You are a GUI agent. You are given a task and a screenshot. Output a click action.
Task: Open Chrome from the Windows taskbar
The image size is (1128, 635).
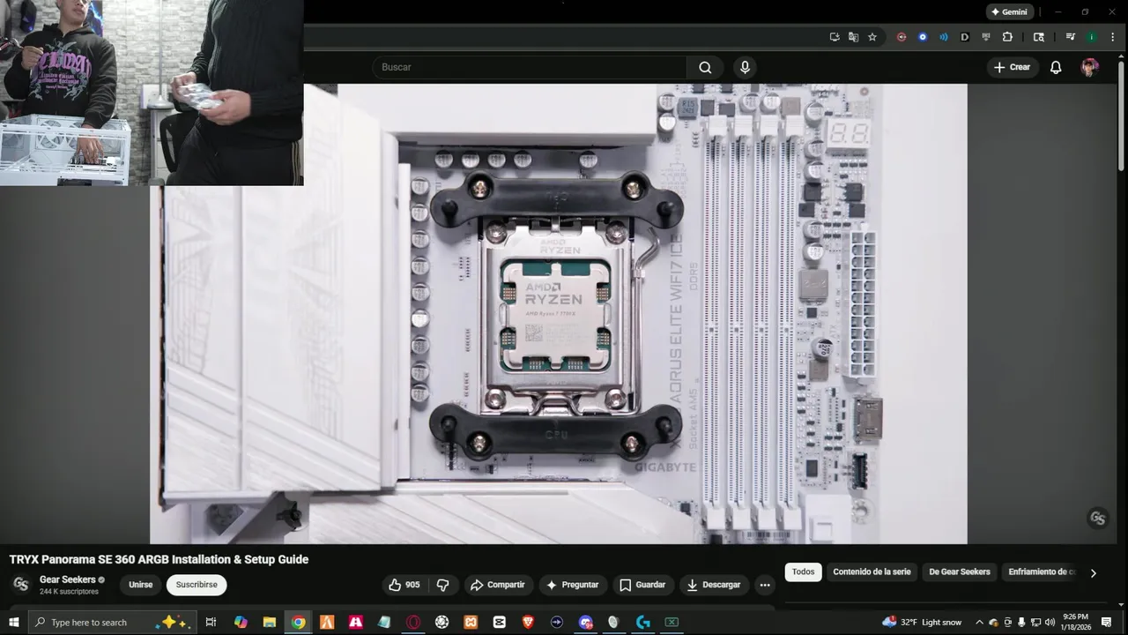299,623
